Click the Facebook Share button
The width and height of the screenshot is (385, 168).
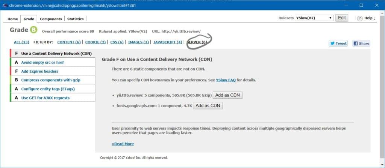pyautogui.click(x=361, y=43)
